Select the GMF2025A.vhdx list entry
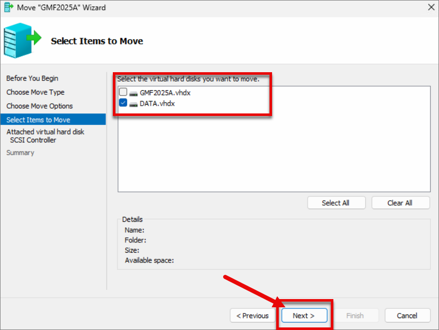Screen dimensions: 439x330 [165, 93]
